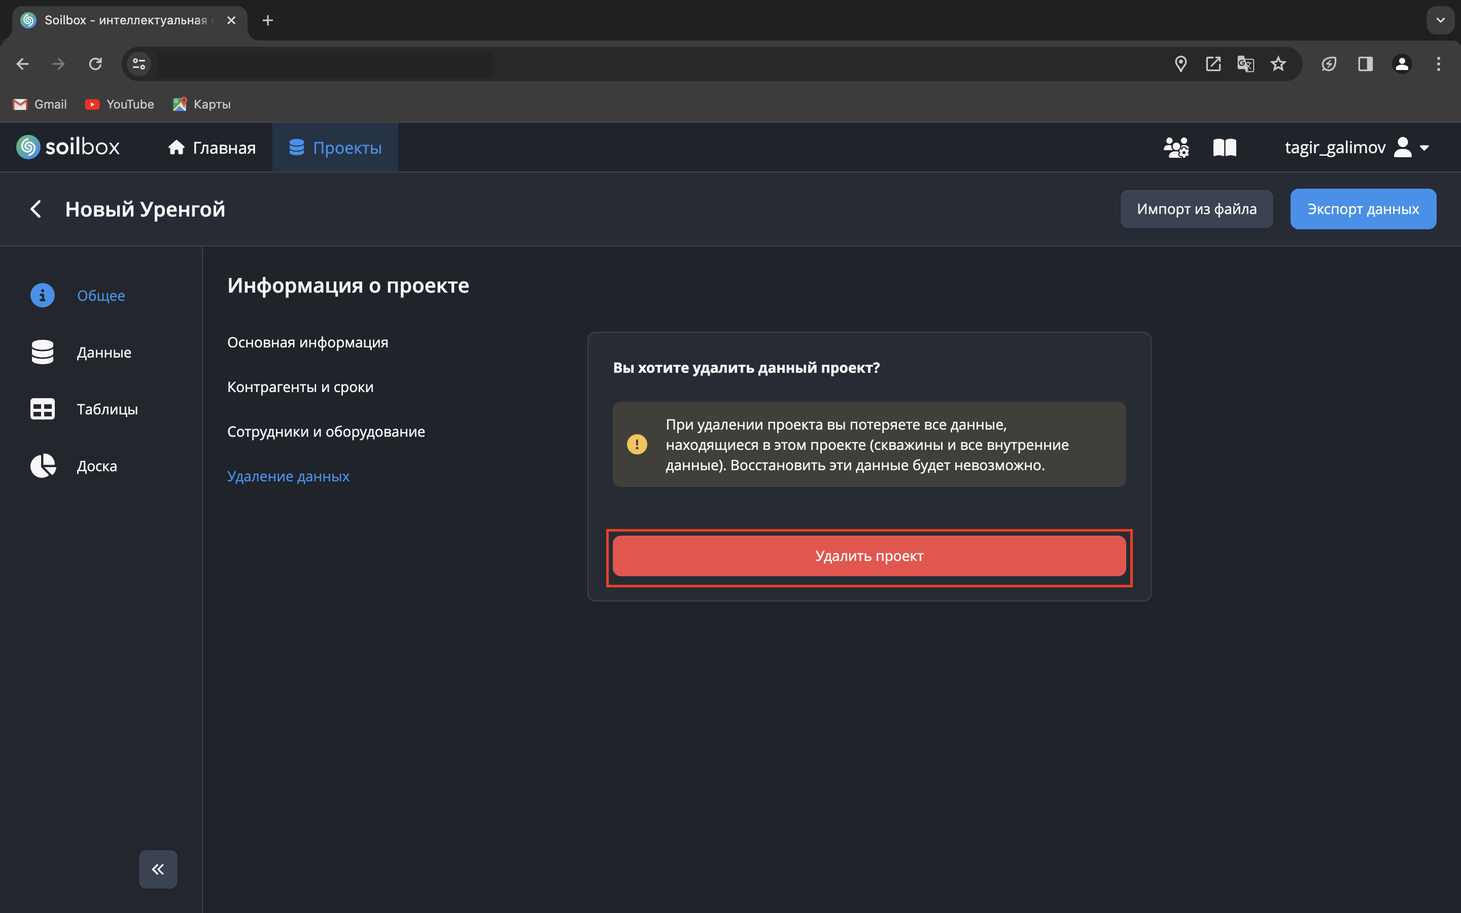This screenshot has height=913, width=1461.
Task: Open Контрагенты и сроки section
Action: (x=300, y=387)
